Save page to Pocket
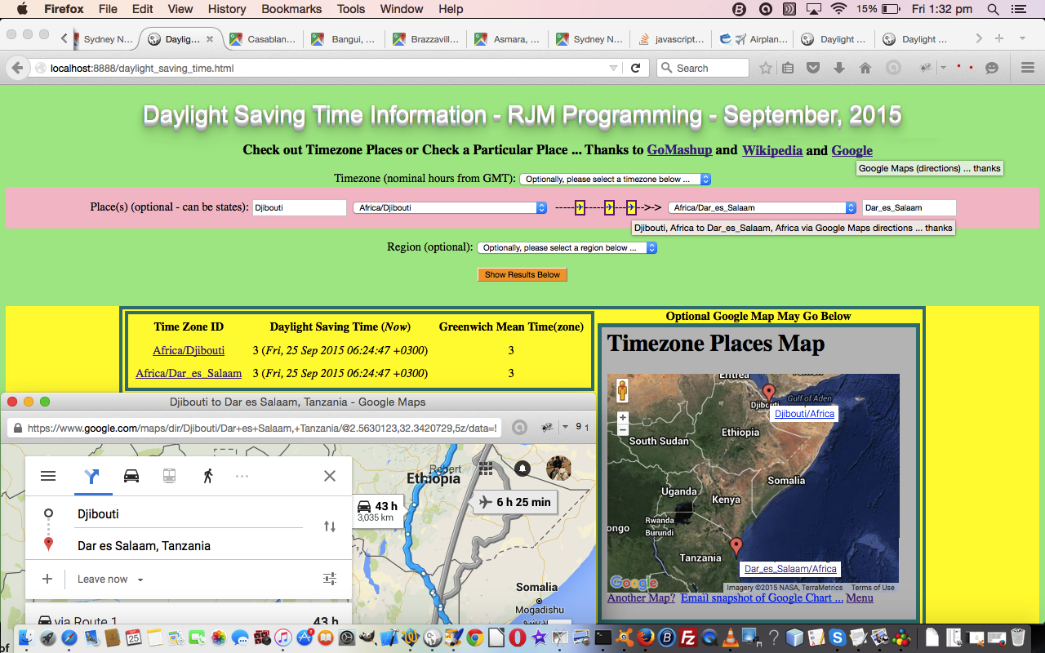Viewport: 1045px width, 653px height. [x=814, y=69]
